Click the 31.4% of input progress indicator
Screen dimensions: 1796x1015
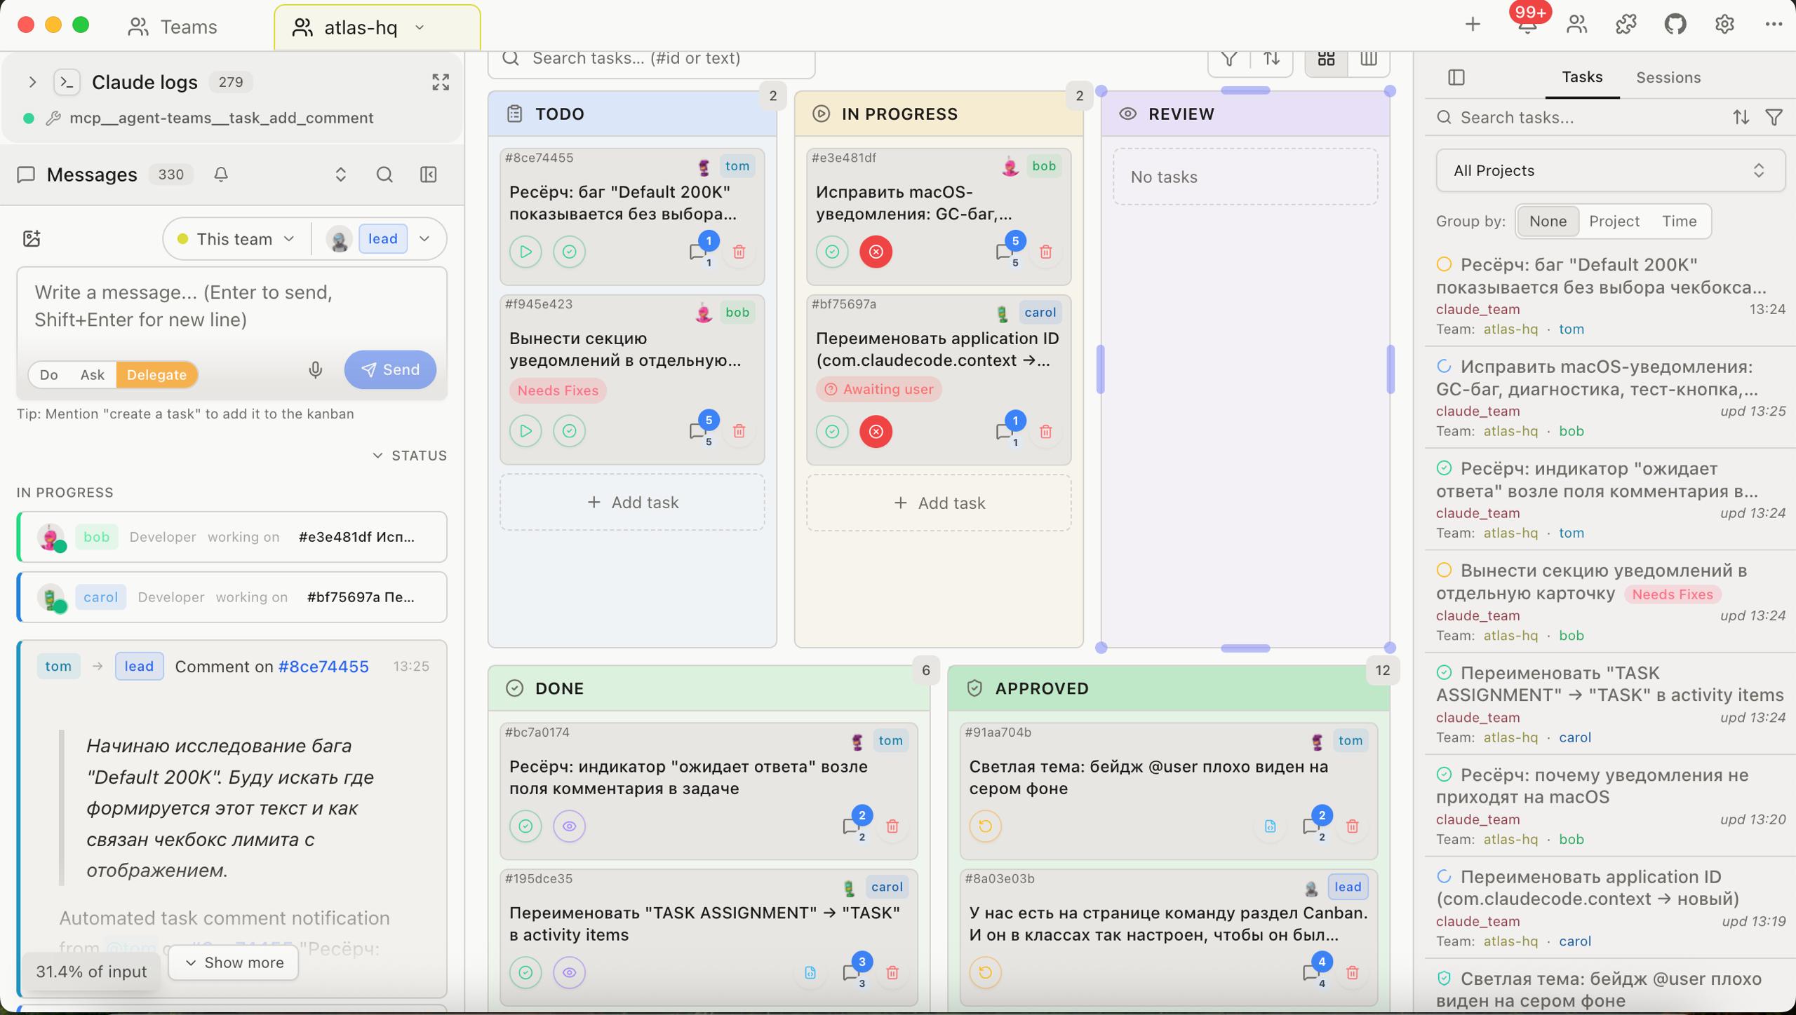click(91, 971)
